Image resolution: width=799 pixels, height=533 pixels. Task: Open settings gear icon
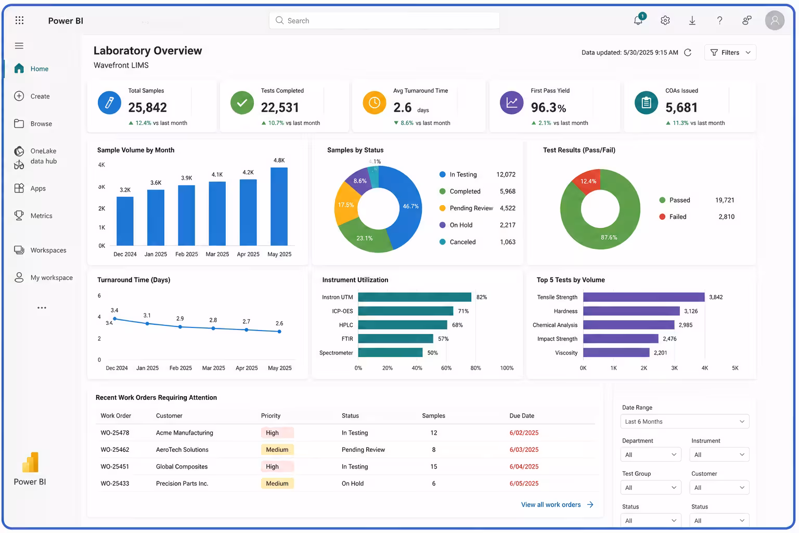(x=665, y=20)
